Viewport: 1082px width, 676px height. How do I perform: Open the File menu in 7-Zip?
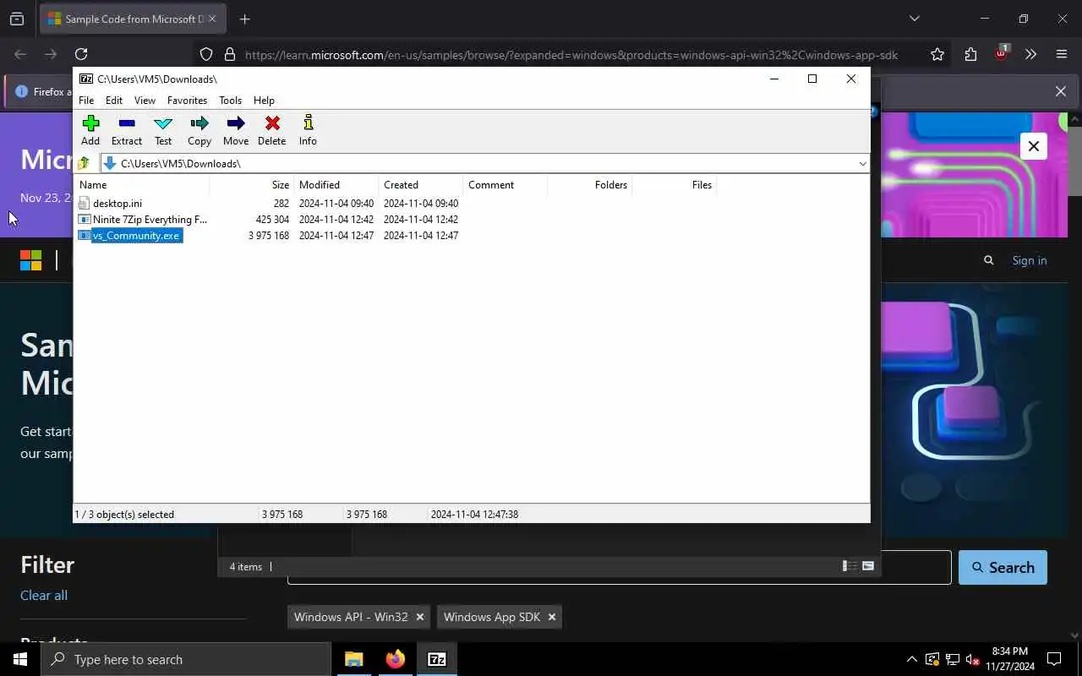pyautogui.click(x=86, y=100)
